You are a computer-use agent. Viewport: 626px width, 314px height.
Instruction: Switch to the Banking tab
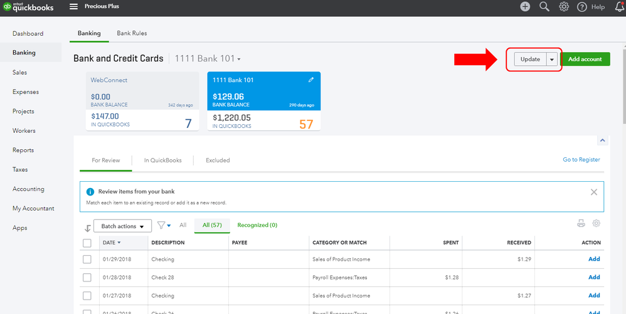(x=89, y=33)
